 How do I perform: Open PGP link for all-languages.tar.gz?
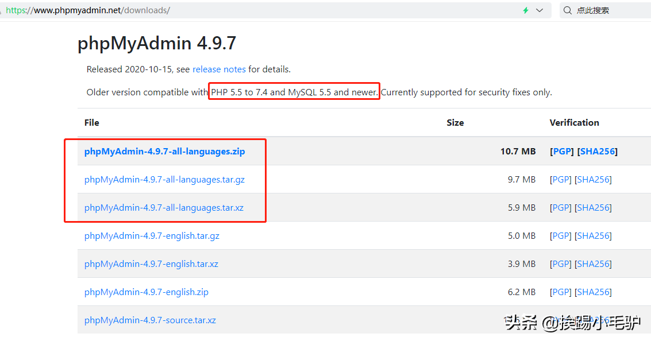click(560, 180)
